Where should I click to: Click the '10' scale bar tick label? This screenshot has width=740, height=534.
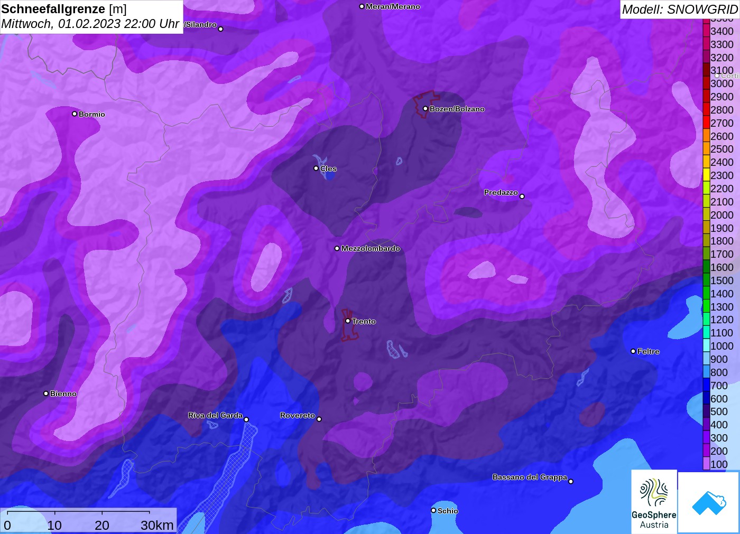click(54, 525)
